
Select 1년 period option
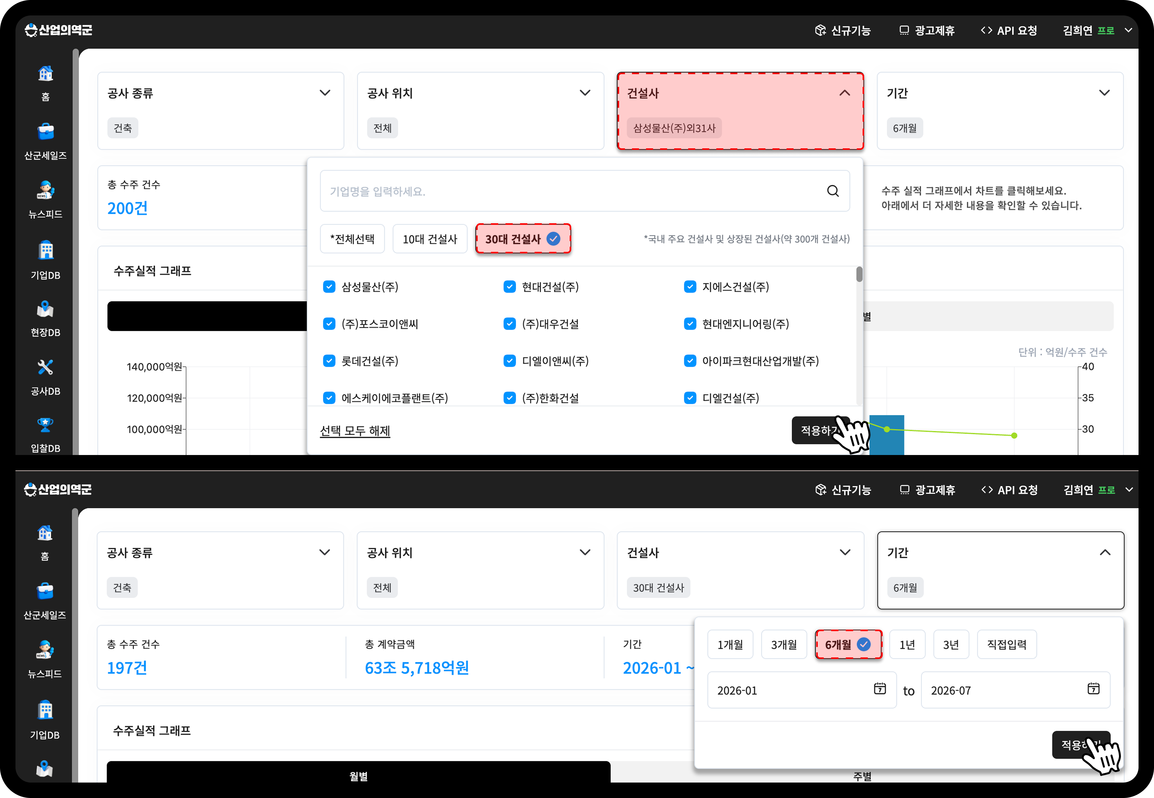(x=907, y=645)
